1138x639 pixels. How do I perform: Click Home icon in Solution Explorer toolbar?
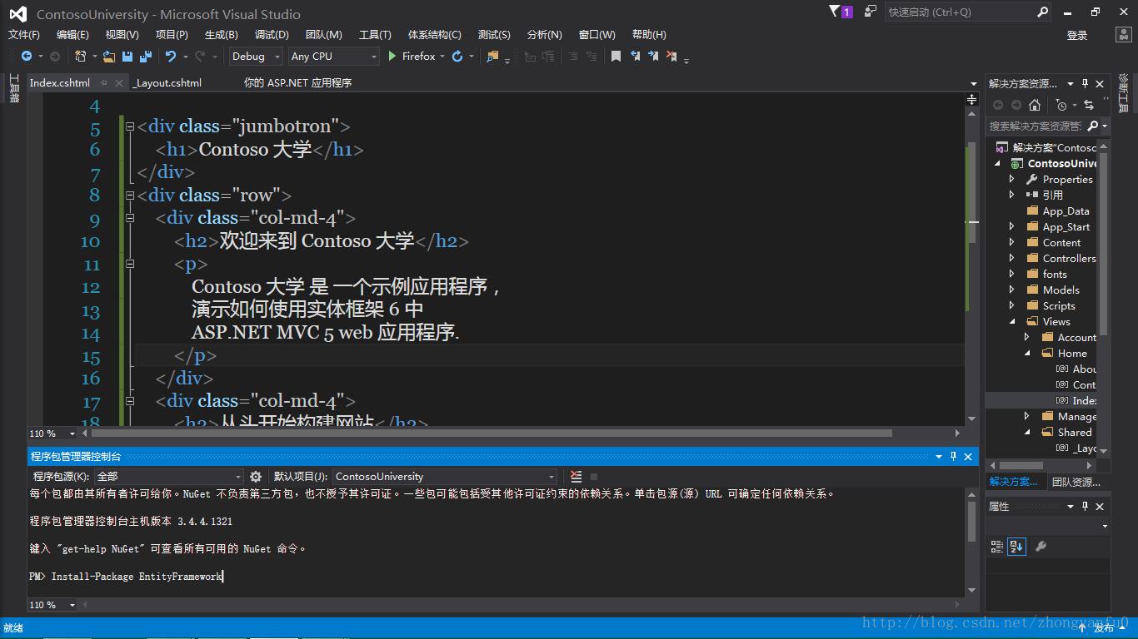point(1035,105)
